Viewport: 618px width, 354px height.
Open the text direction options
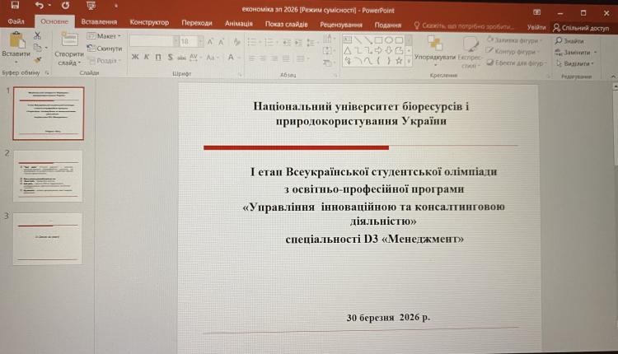(328, 39)
